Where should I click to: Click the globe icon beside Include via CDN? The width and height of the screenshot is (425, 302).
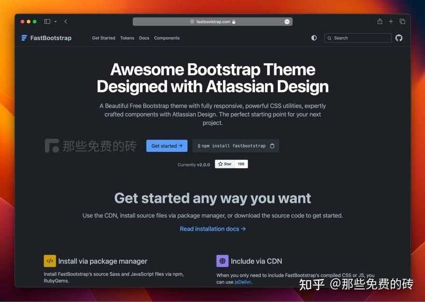222,261
